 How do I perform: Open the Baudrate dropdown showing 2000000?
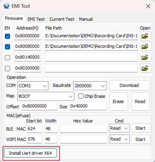click(90, 86)
